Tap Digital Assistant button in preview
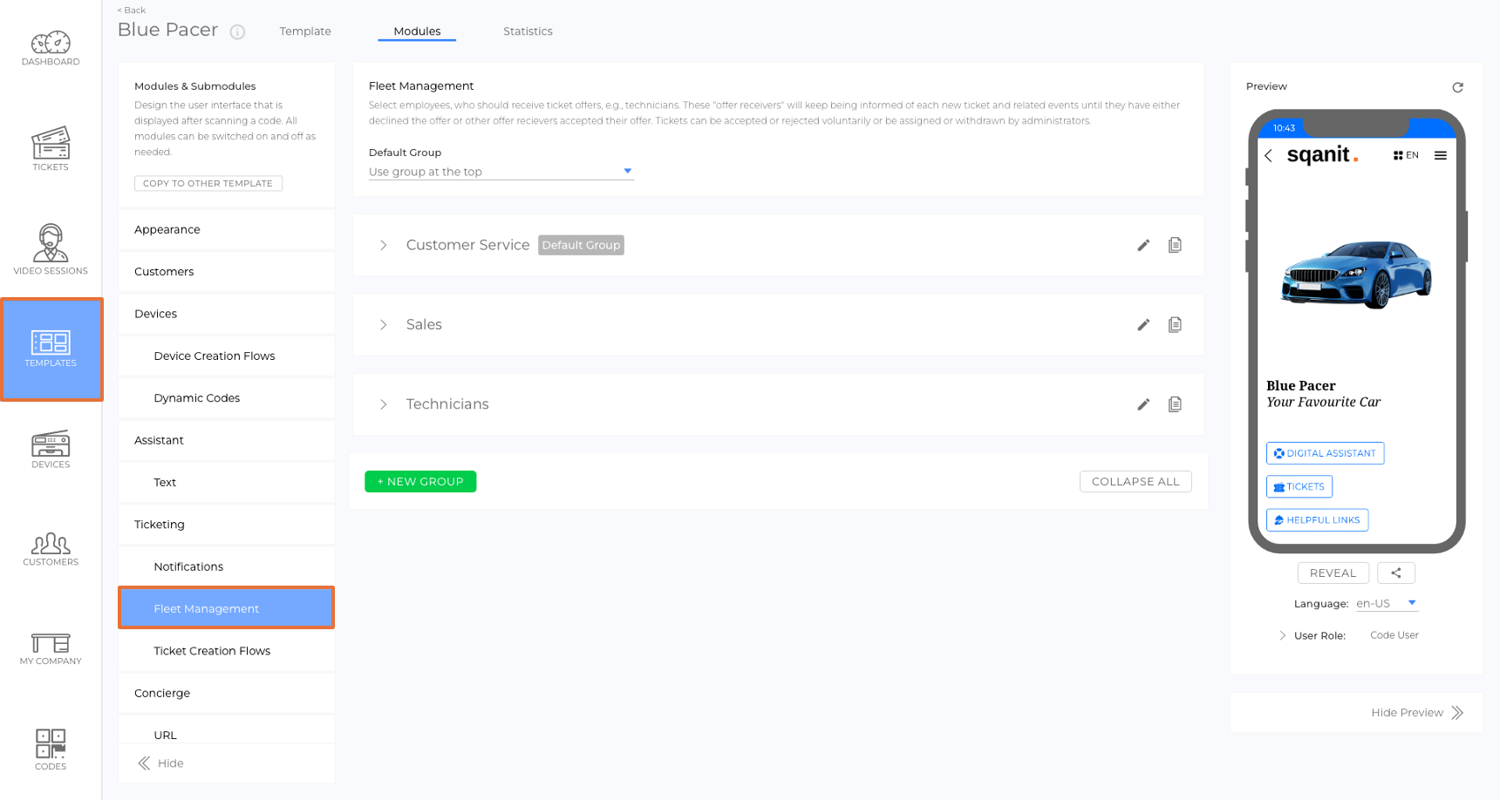Viewport: 1500px width, 800px height. [x=1325, y=453]
